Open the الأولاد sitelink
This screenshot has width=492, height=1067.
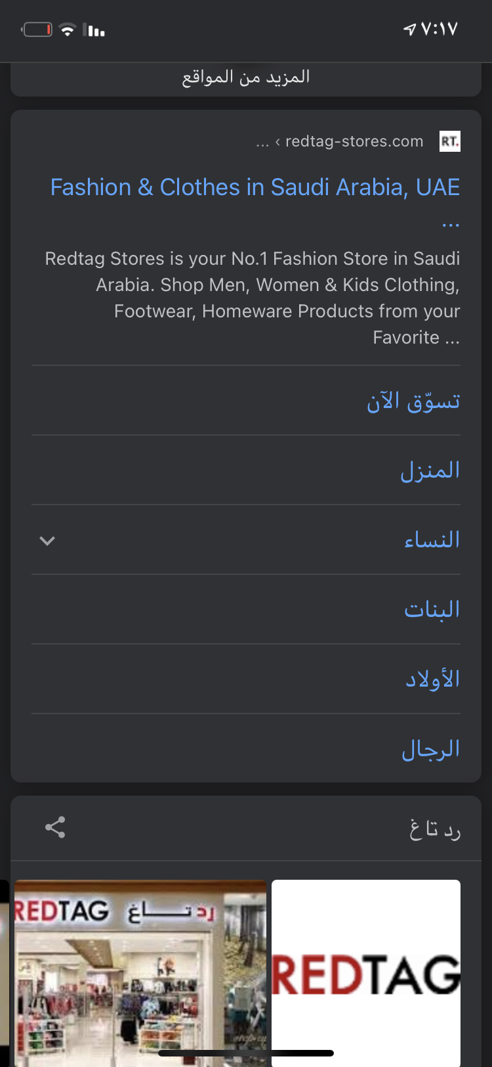point(432,679)
